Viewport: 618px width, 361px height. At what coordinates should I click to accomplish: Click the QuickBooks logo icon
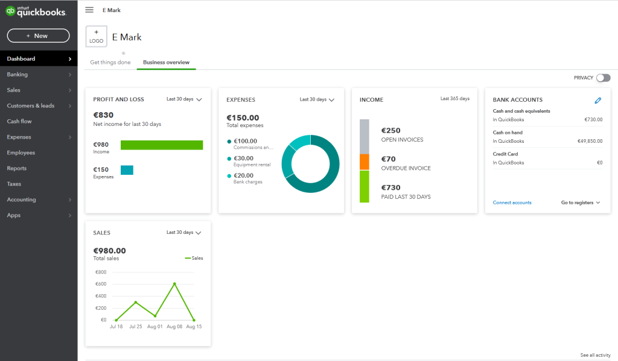click(x=11, y=11)
